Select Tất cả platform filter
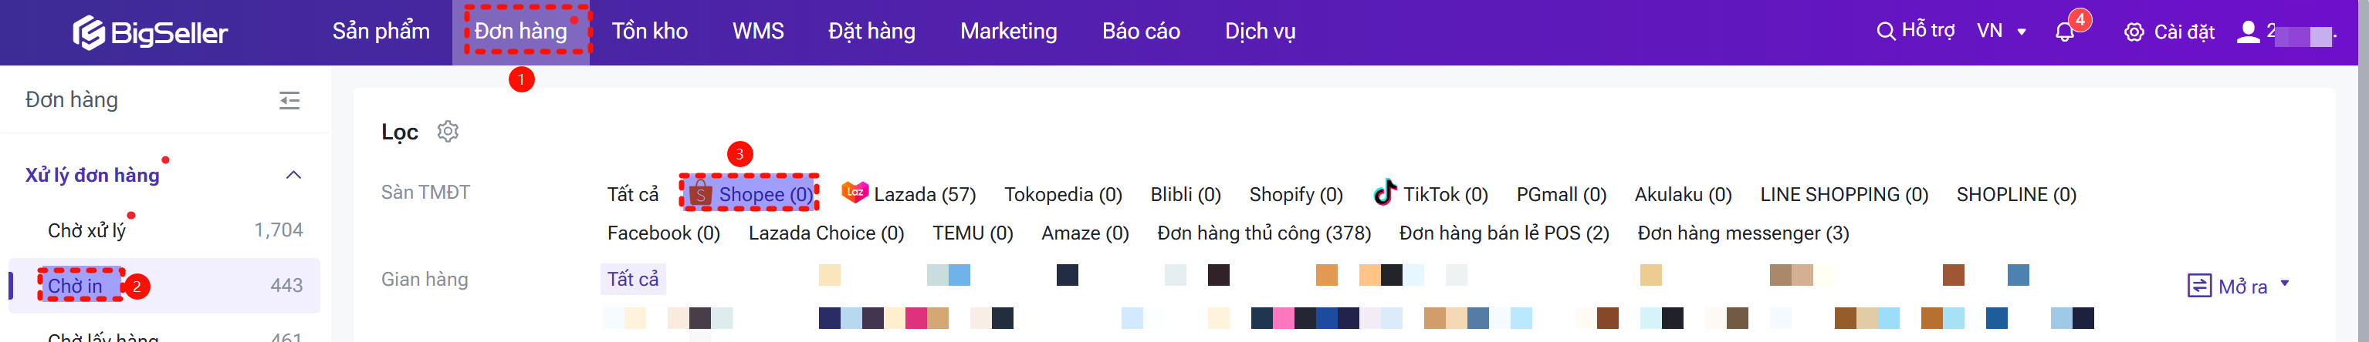Screen dimensions: 2369x342 (x=633, y=194)
